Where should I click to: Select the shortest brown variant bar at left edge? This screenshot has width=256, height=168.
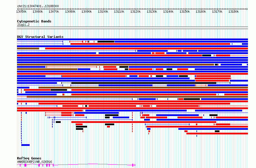click(x=28, y=49)
